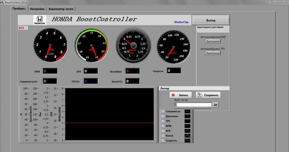Run MAP autocalibration with Выполнить button

(x=213, y=41)
